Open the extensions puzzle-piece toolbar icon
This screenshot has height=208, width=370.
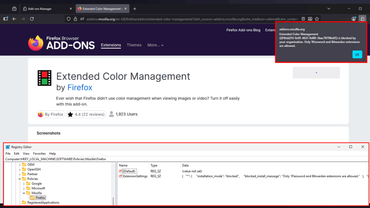(x=362, y=19)
